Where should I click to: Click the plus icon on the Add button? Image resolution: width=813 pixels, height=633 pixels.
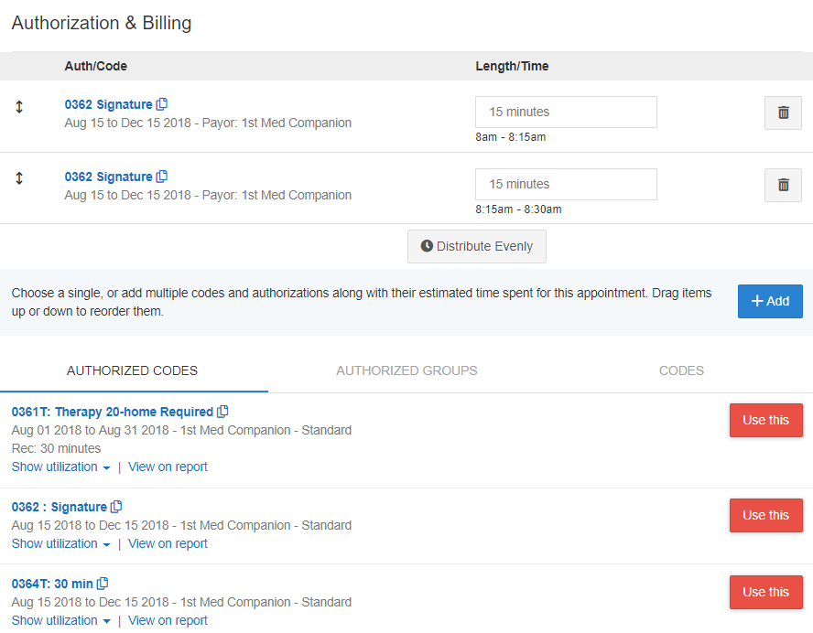[757, 301]
